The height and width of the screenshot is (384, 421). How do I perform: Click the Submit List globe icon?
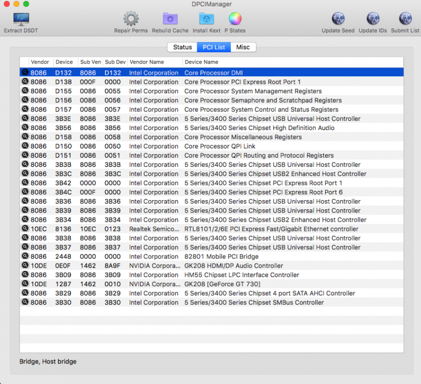point(405,19)
